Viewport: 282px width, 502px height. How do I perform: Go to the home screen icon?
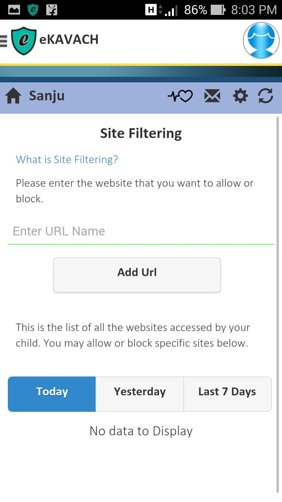point(13,96)
